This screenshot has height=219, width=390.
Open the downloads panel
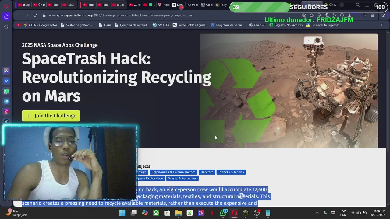point(349,15)
